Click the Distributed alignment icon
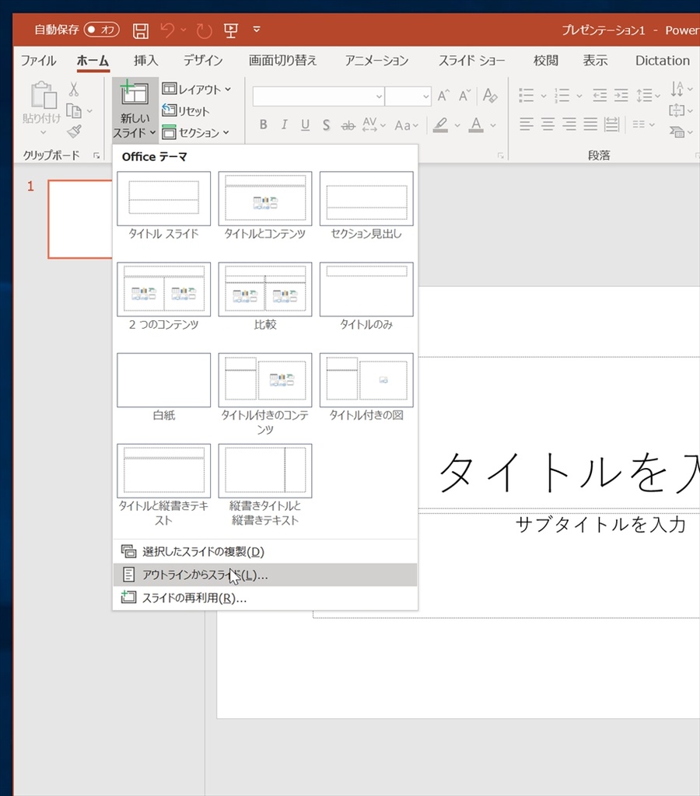700x796 pixels. click(x=611, y=124)
